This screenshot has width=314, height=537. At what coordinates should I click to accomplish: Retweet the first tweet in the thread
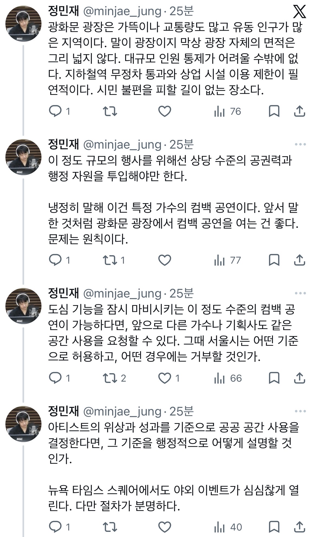point(110,111)
